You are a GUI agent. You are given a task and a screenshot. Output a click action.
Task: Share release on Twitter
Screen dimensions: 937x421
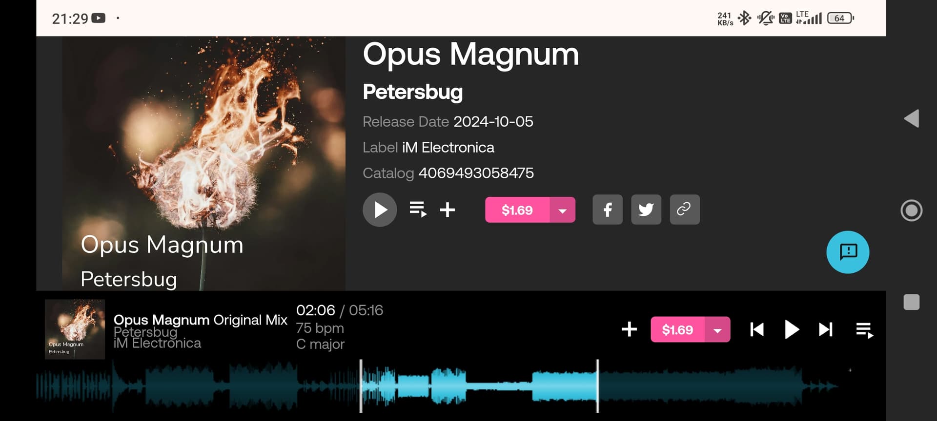[646, 210]
